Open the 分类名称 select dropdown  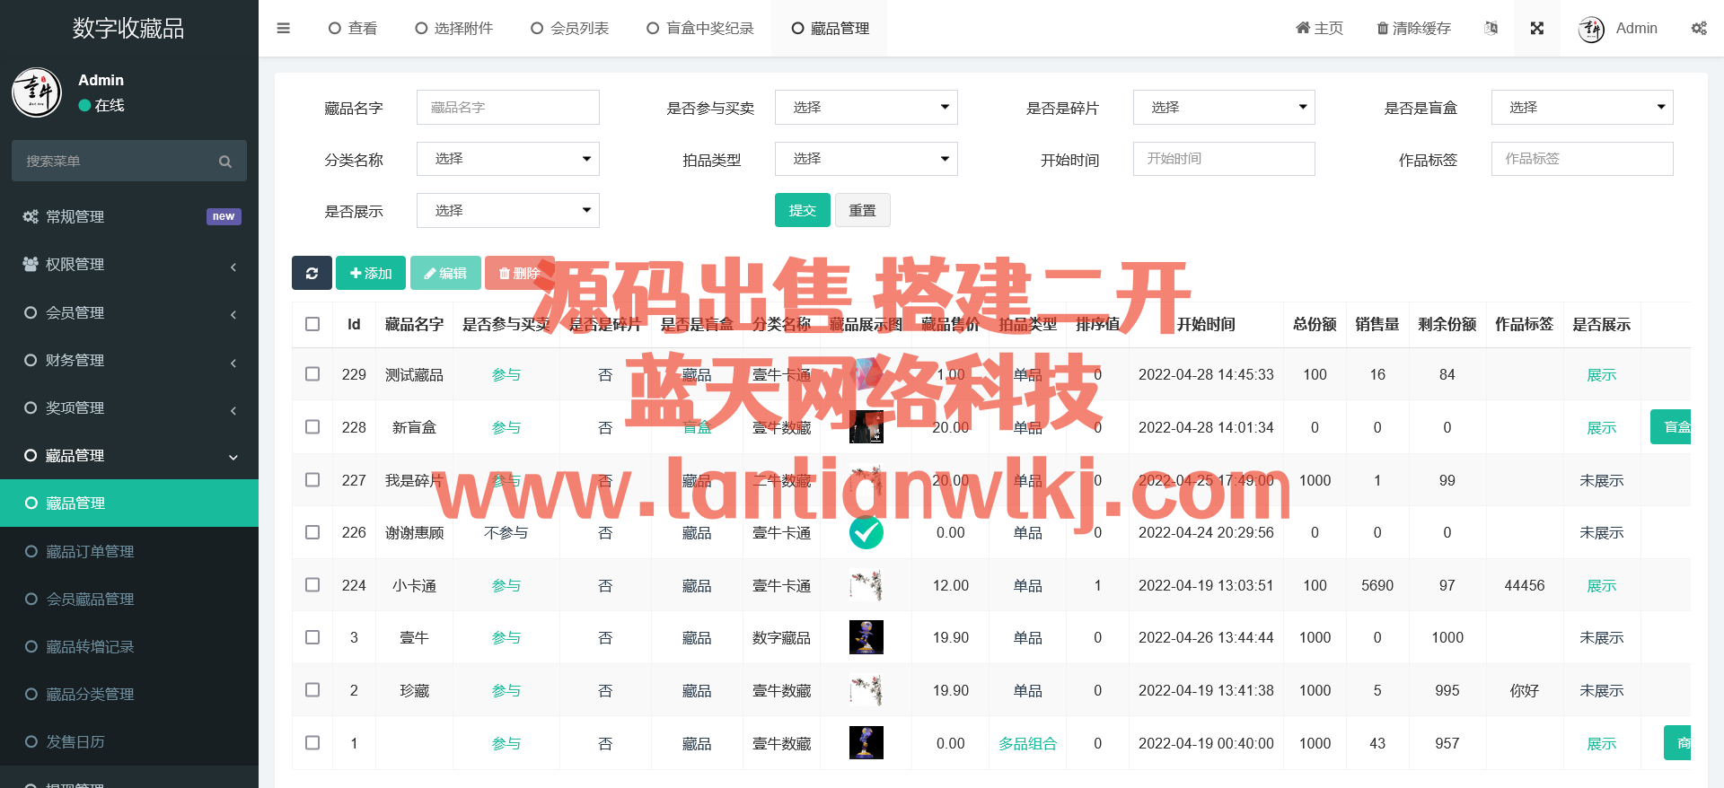point(507,159)
